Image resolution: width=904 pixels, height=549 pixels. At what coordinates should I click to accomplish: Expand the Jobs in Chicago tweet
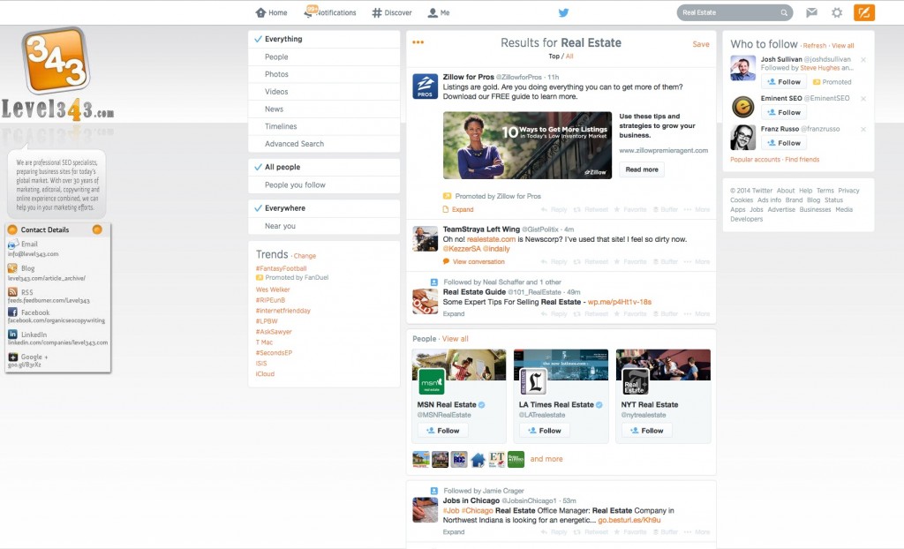coord(454,531)
